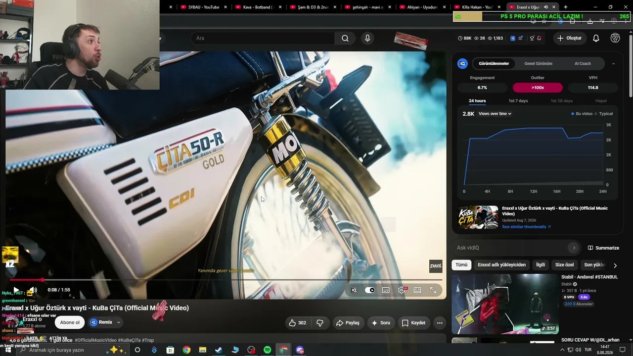Click the KuBa ÇiTa thumbnail in vidIQ panel

pos(478,217)
